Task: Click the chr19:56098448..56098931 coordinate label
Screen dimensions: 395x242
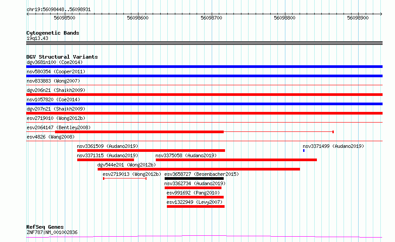Action: pyautogui.click(x=59, y=10)
